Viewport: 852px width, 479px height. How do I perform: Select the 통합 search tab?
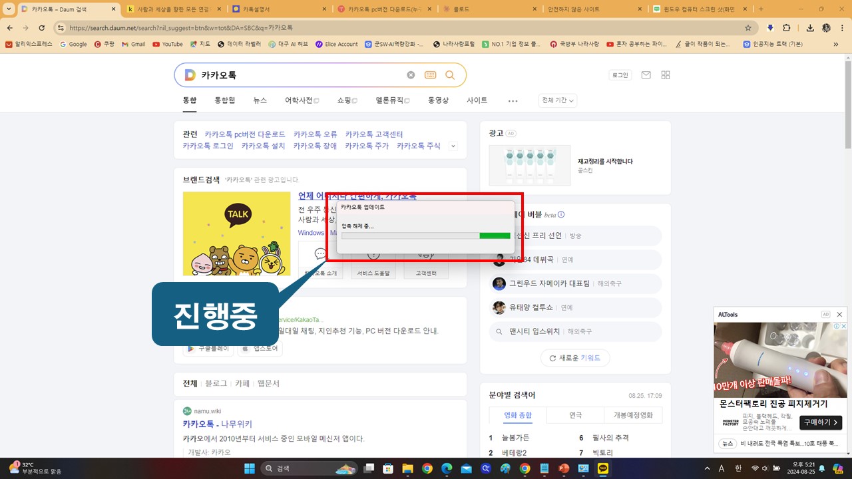190,100
